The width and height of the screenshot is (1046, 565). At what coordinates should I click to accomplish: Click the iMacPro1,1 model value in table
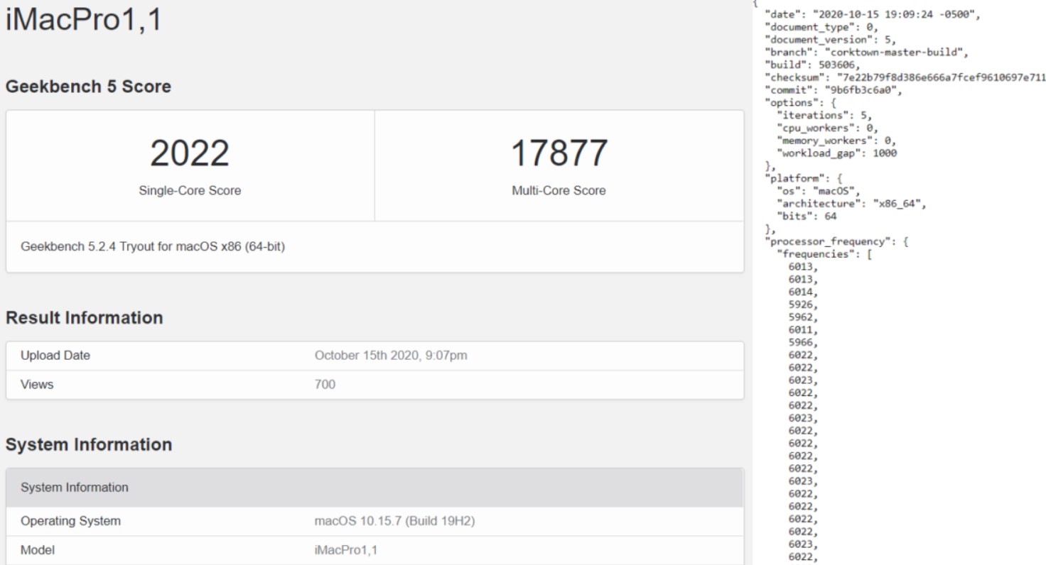(345, 550)
